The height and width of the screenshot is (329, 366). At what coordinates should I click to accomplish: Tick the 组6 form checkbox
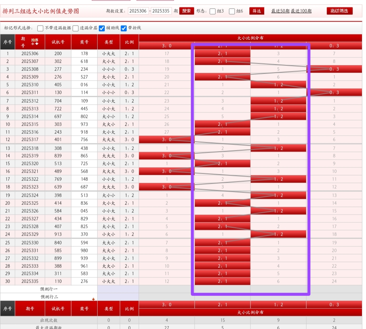click(x=232, y=11)
